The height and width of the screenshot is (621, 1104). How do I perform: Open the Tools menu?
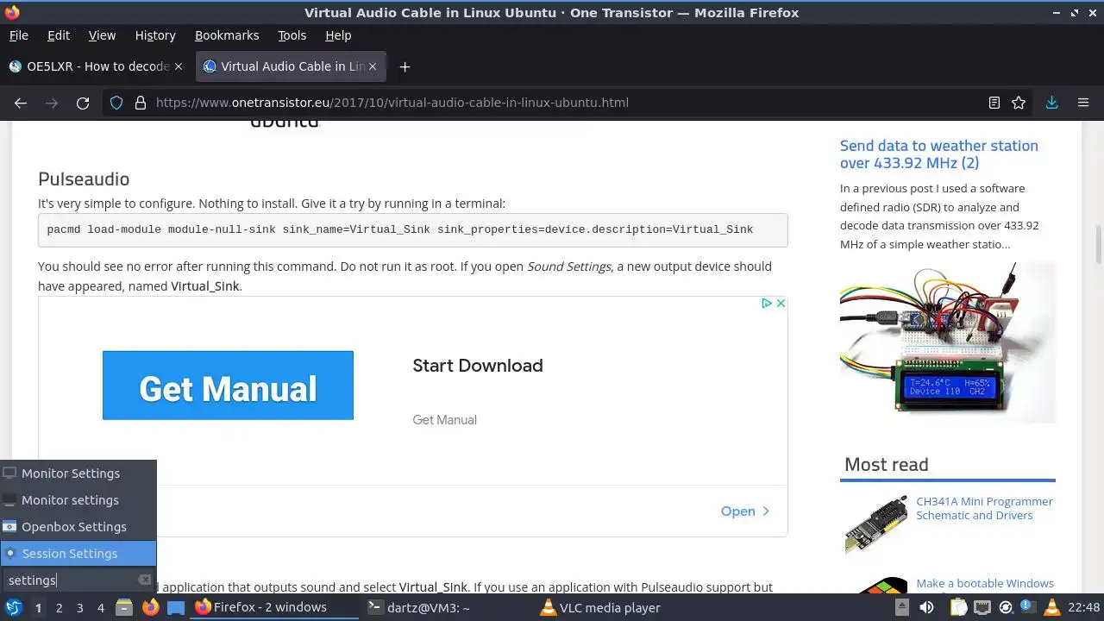point(292,35)
